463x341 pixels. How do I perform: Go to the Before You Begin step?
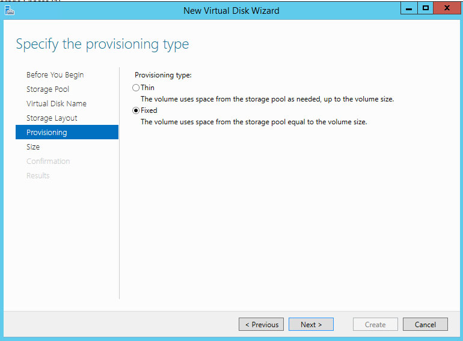55,75
